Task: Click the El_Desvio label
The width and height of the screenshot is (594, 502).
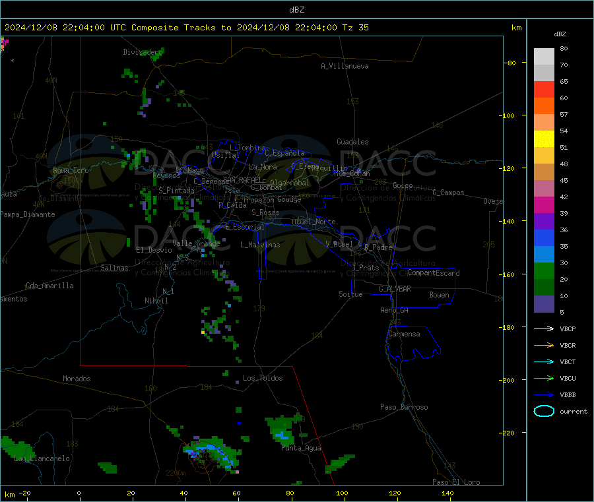Action: (154, 250)
